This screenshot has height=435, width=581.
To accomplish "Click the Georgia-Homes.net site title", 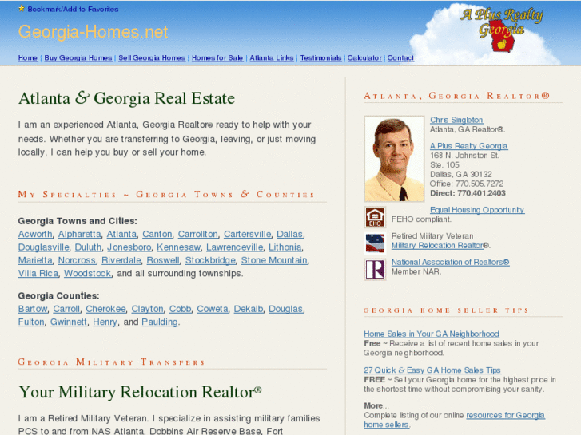I will [x=93, y=32].
